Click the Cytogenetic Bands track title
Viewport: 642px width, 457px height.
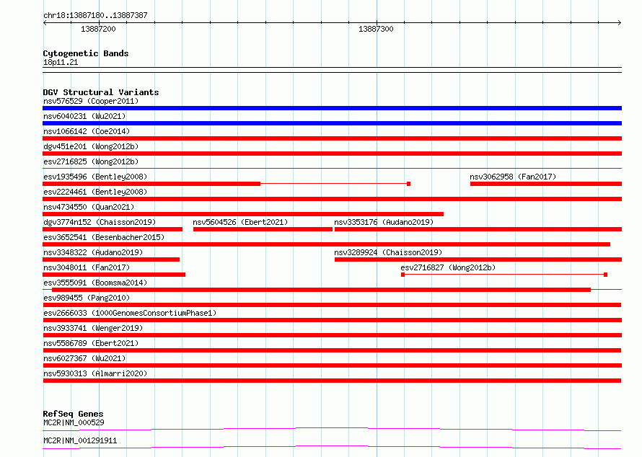[x=86, y=53]
